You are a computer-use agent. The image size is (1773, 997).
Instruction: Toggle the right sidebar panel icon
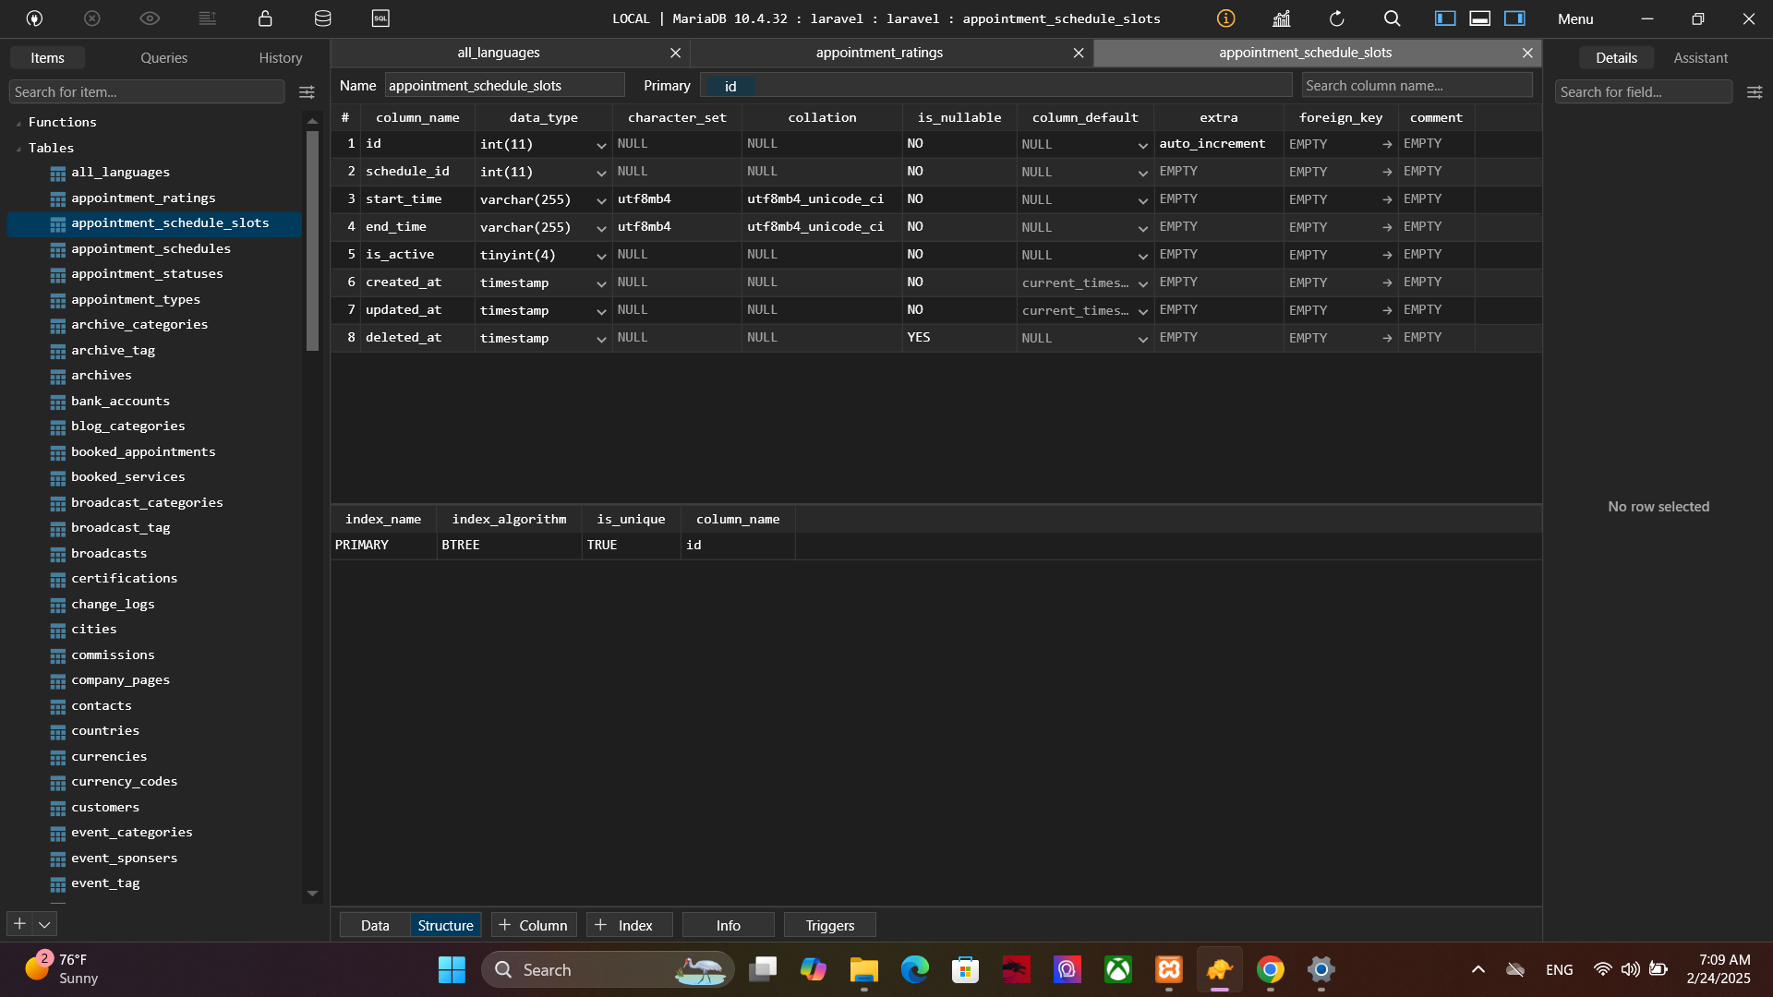point(1514,18)
